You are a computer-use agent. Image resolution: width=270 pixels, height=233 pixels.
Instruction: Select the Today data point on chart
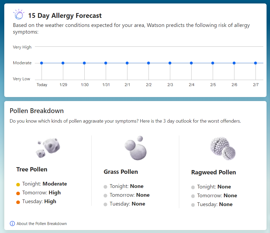point(42,63)
